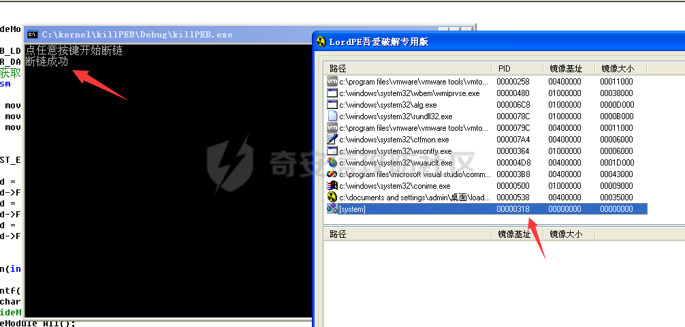This screenshot has width=685, height=327.
Task: Click the wscntfy.exe process icon
Action: pyautogui.click(x=332, y=151)
